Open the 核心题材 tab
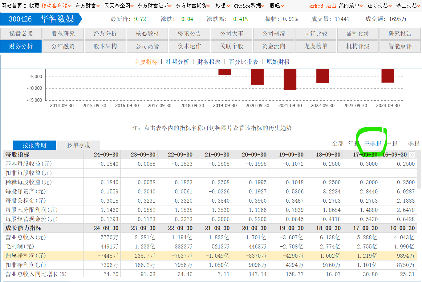422x282 pixels. [x=148, y=34]
